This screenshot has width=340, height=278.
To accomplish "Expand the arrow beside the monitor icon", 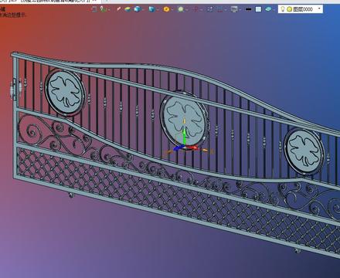I will click(x=240, y=9).
